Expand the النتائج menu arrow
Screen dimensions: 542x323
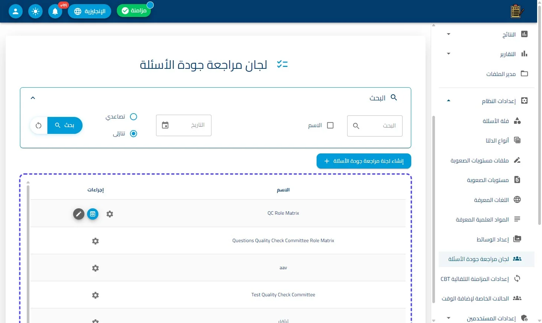[x=449, y=34]
